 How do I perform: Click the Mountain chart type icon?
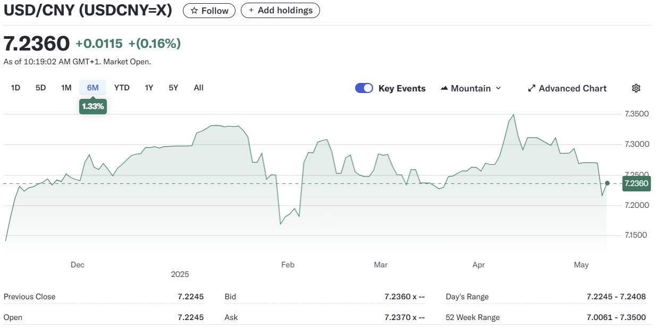tap(444, 88)
